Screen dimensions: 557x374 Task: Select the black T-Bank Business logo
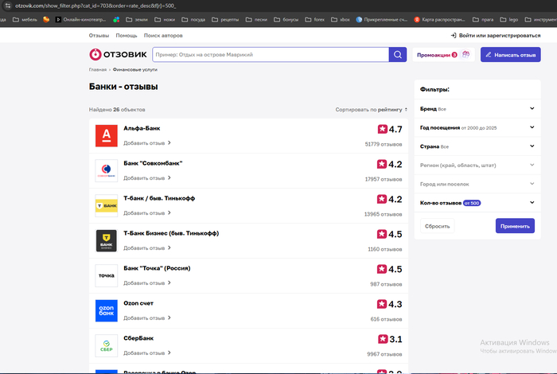click(106, 240)
